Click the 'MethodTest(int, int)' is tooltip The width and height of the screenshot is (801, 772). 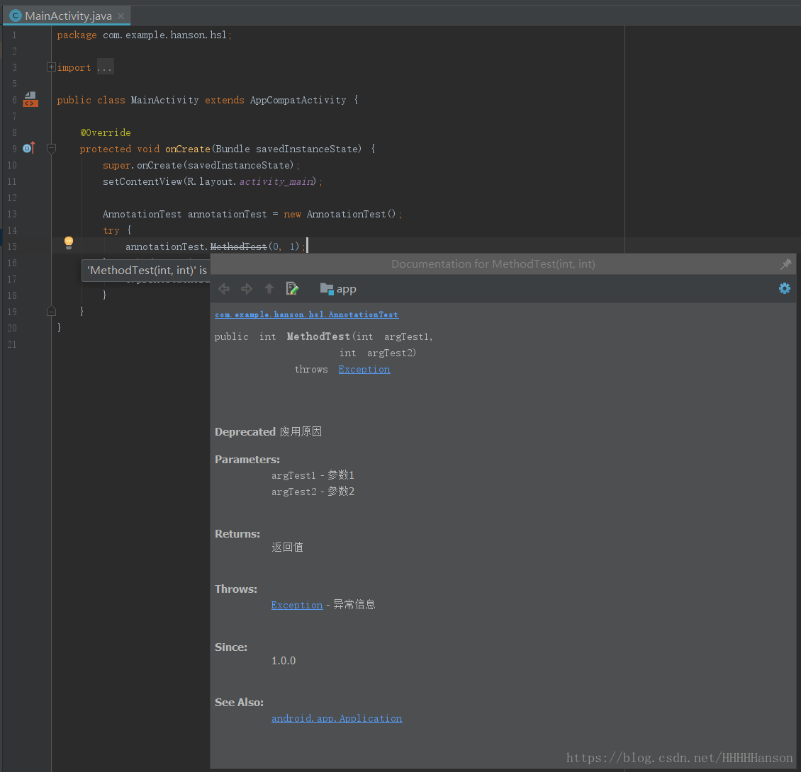click(x=146, y=270)
